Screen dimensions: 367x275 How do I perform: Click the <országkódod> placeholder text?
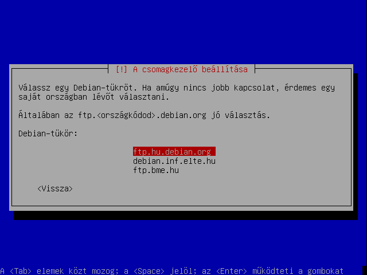126,115
